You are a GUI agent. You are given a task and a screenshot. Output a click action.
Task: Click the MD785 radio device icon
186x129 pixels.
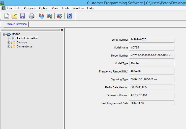click(9, 34)
